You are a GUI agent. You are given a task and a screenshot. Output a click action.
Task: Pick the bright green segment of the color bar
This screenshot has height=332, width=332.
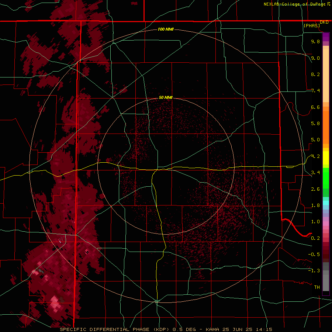[326, 179]
